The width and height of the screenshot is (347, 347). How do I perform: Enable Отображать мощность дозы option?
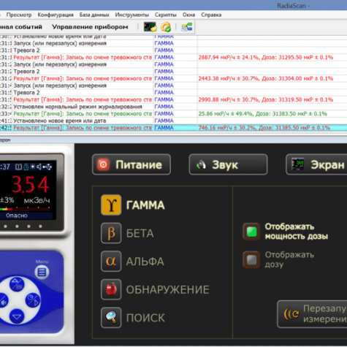tap(251, 232)
